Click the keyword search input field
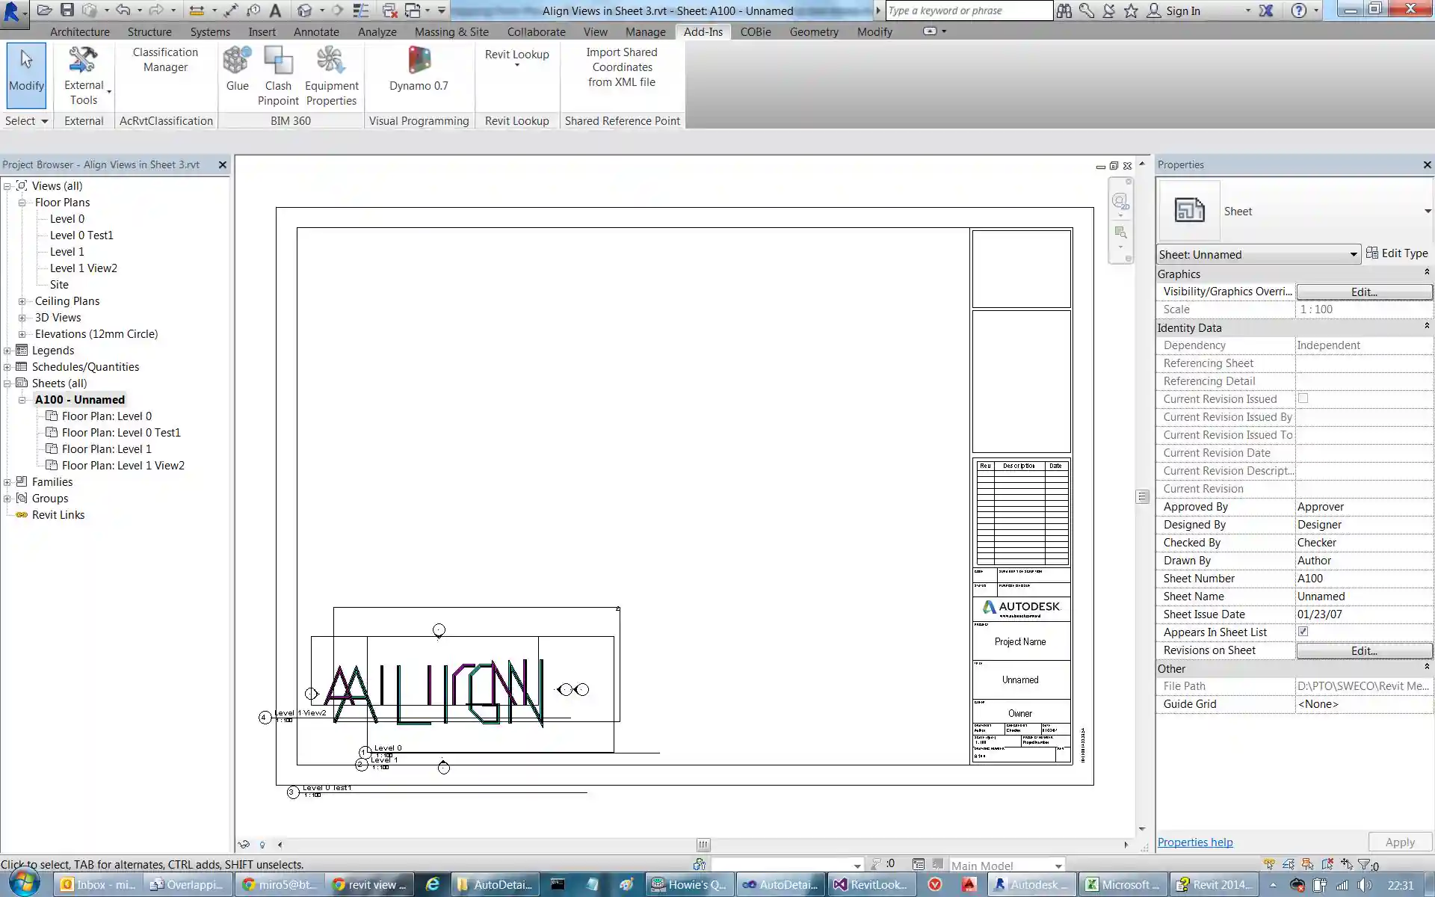The height and width of the screenshot is (897, 1435). coord(968,10)
